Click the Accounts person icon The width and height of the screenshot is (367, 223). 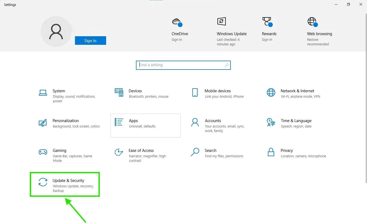click(x=195, y=122)
